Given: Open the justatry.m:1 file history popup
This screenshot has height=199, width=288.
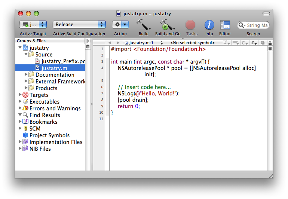Looking at the screenshot, I should [x=142, y=43].
